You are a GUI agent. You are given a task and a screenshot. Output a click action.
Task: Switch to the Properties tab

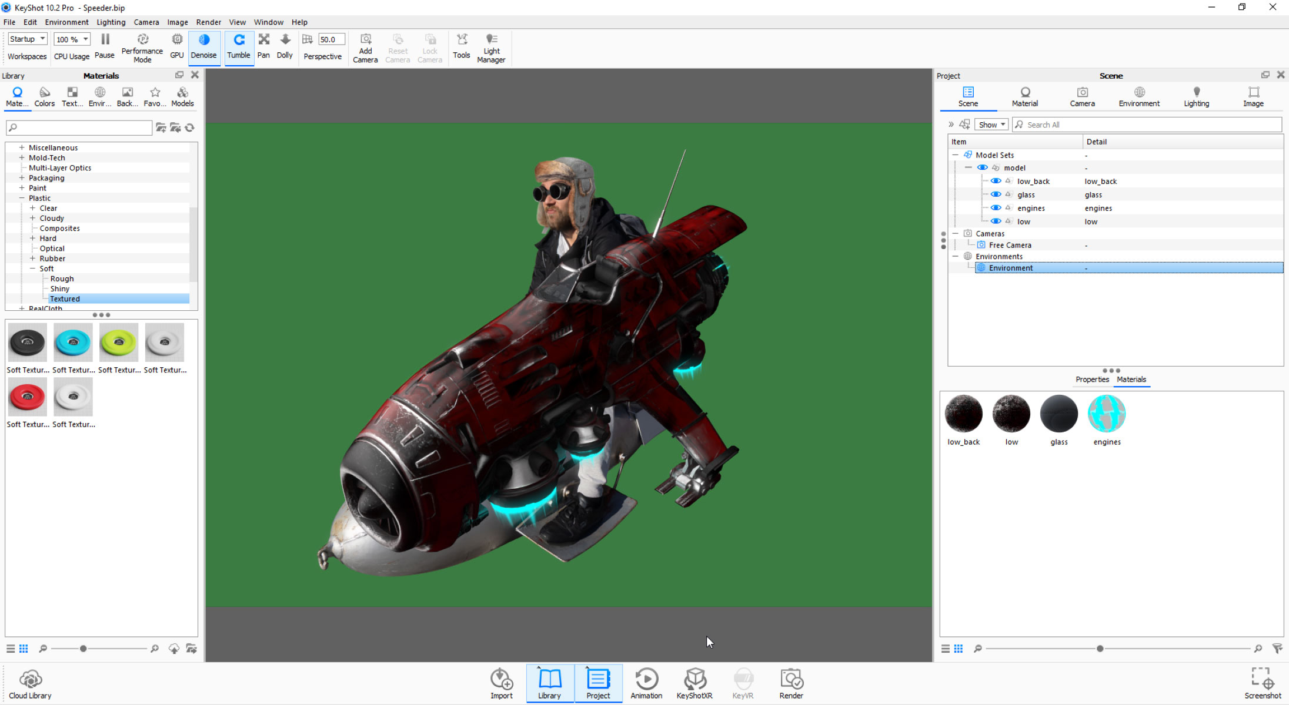[x=1092, y=380]
